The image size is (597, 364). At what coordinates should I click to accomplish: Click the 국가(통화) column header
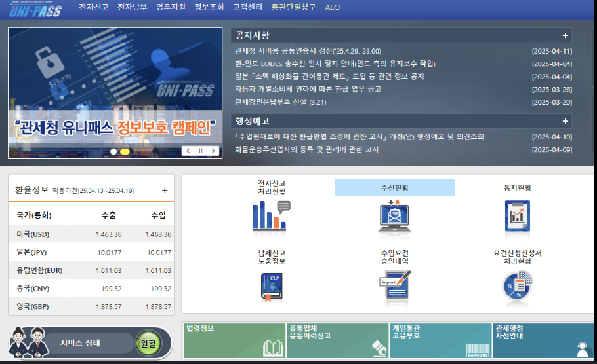[34, 215]
